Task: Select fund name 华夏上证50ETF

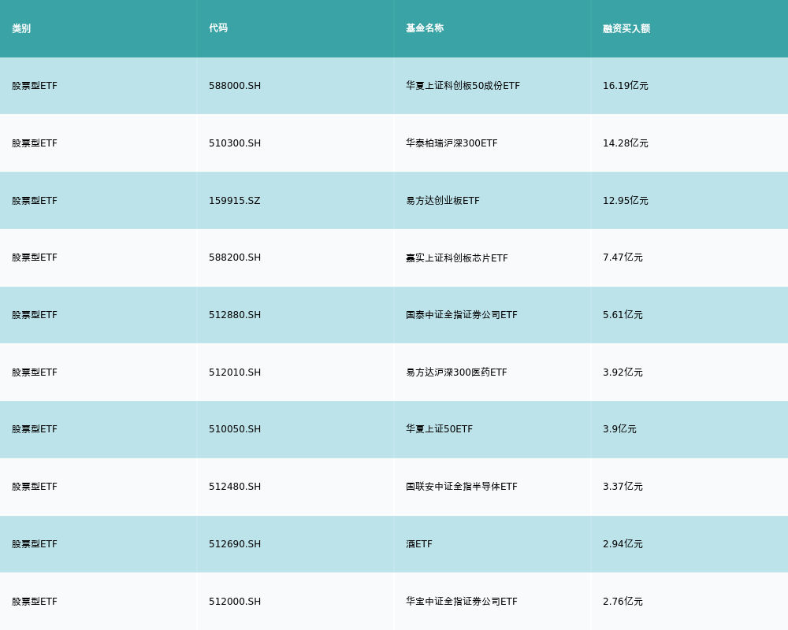Action: click(439, 429)
